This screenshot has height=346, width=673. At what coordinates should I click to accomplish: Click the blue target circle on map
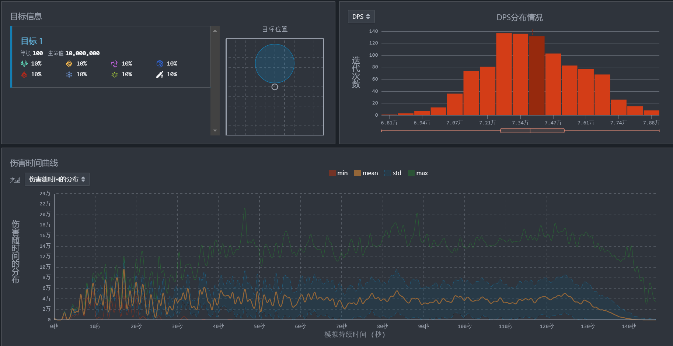[275, 63]
